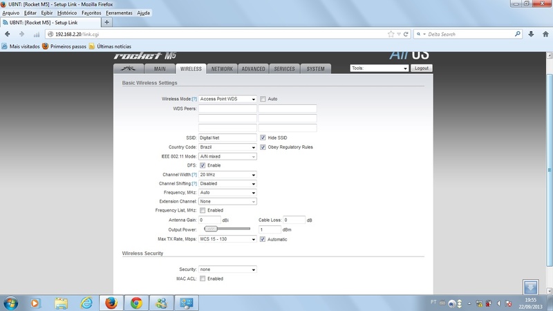
Task: Open the Windows Start menu
Action: [x=10, y=303]
